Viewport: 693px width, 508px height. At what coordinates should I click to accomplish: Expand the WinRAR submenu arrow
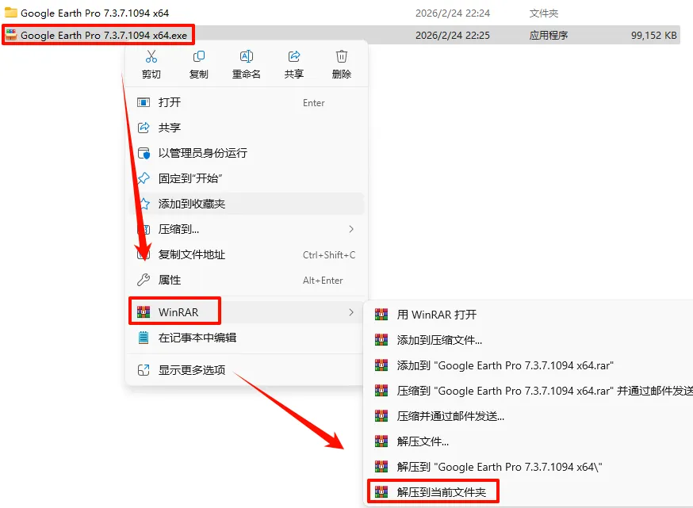[x=351, y=312]
